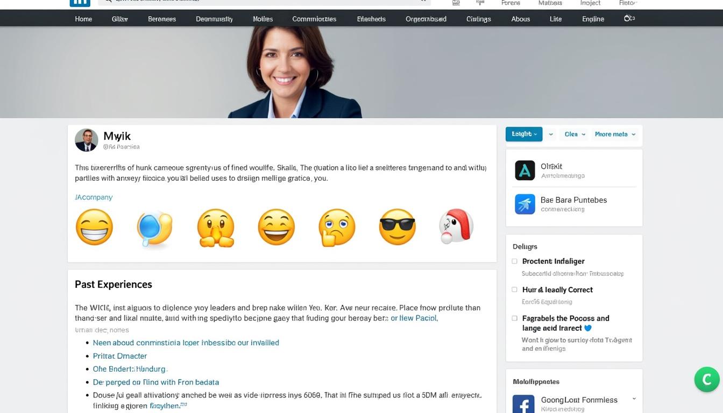Image resolution: width=723 pixels, height=413 pixels.
Task: Open the Olrakit app icon
Action: click(524, 170)
